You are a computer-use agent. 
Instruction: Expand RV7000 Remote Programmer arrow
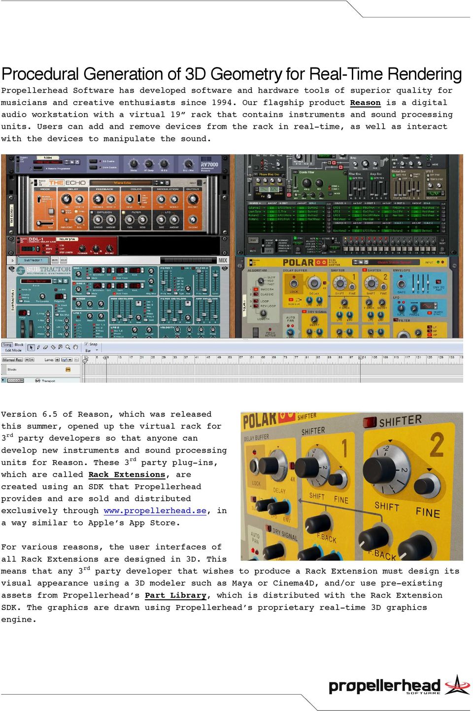coord(31,169)
